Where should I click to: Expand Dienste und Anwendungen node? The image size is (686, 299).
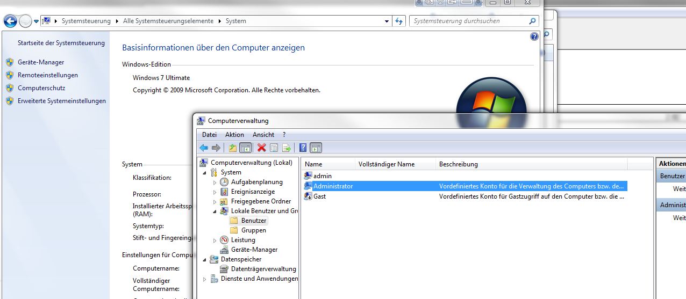coord(204,279)
